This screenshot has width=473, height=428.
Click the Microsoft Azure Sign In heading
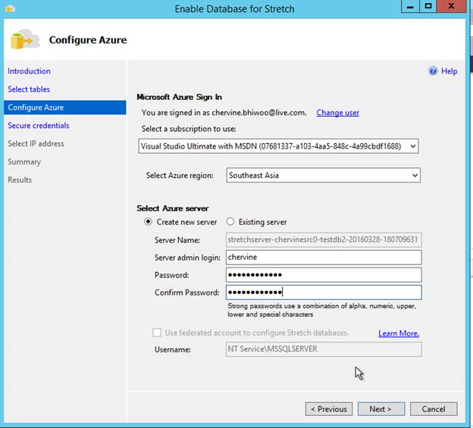[179, 97]
